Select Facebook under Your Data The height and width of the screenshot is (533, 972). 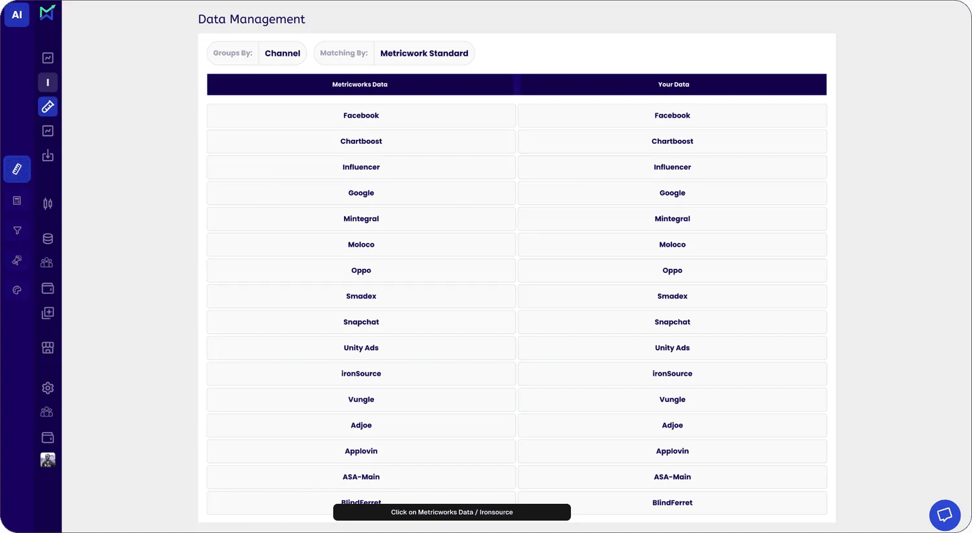672,115
